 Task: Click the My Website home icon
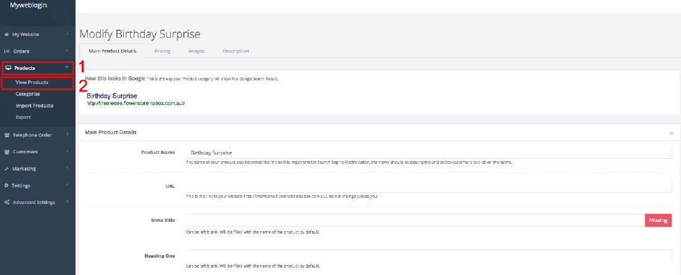[7, 35]
